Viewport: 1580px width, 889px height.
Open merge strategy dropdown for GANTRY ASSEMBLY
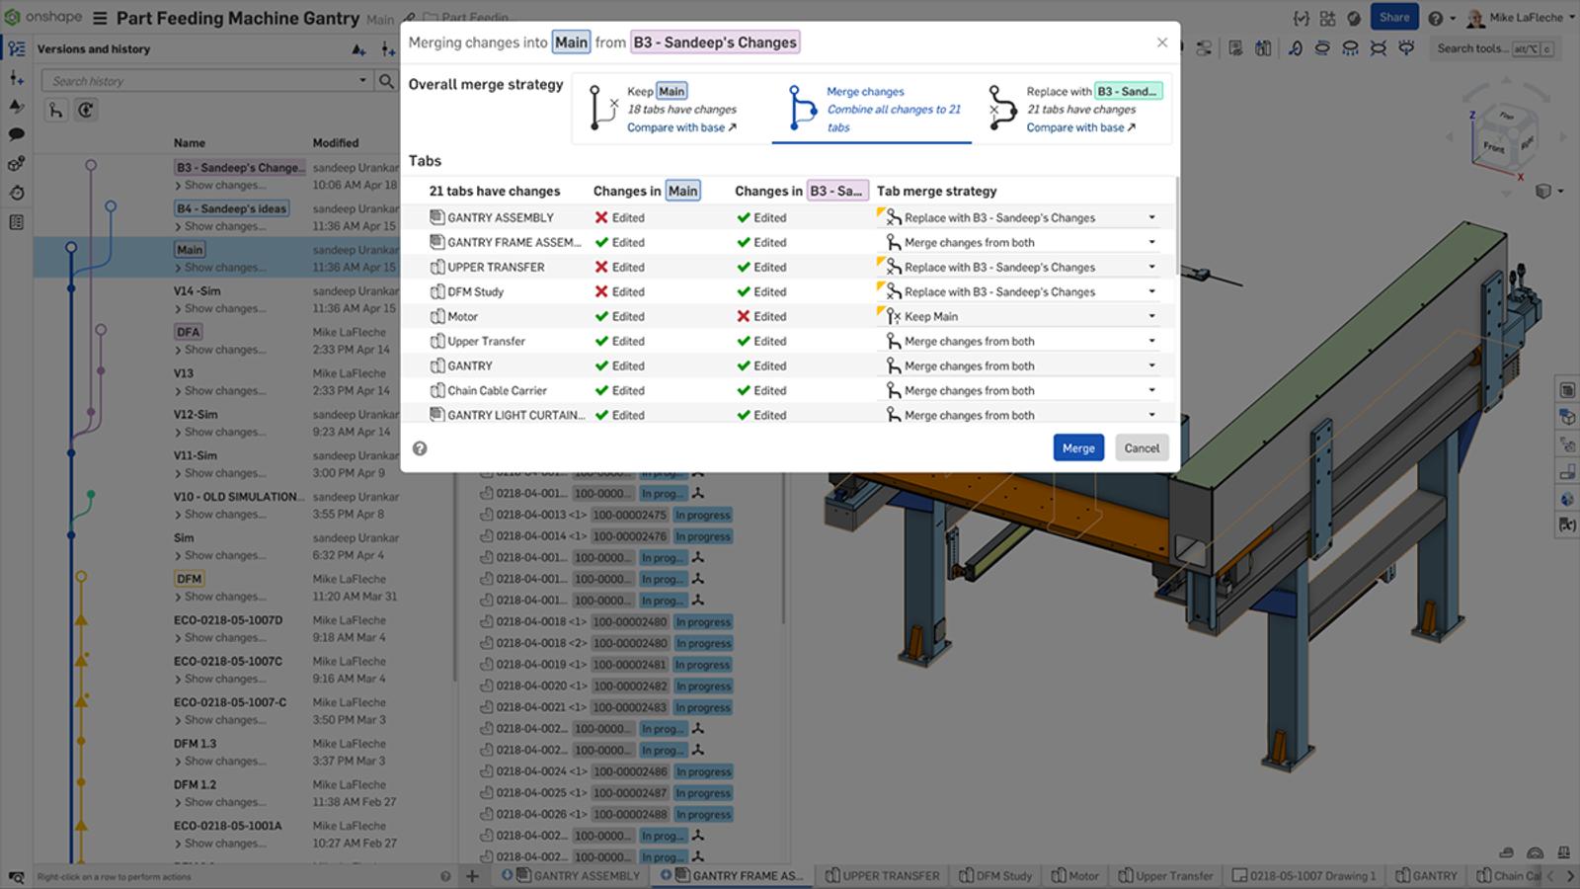[x=1150, y=217]
